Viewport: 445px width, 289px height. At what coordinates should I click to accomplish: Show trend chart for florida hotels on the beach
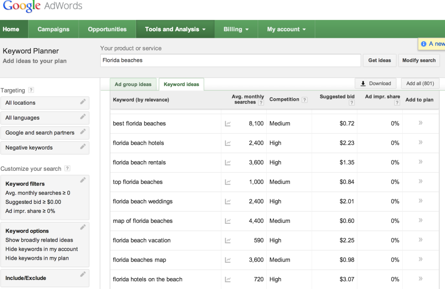click(x=228, y=279)
